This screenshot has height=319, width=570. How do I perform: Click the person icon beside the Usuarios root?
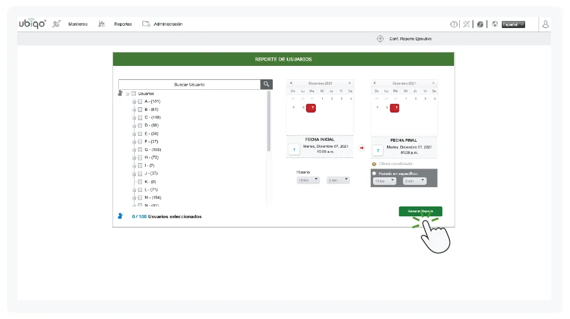[120, 93]
